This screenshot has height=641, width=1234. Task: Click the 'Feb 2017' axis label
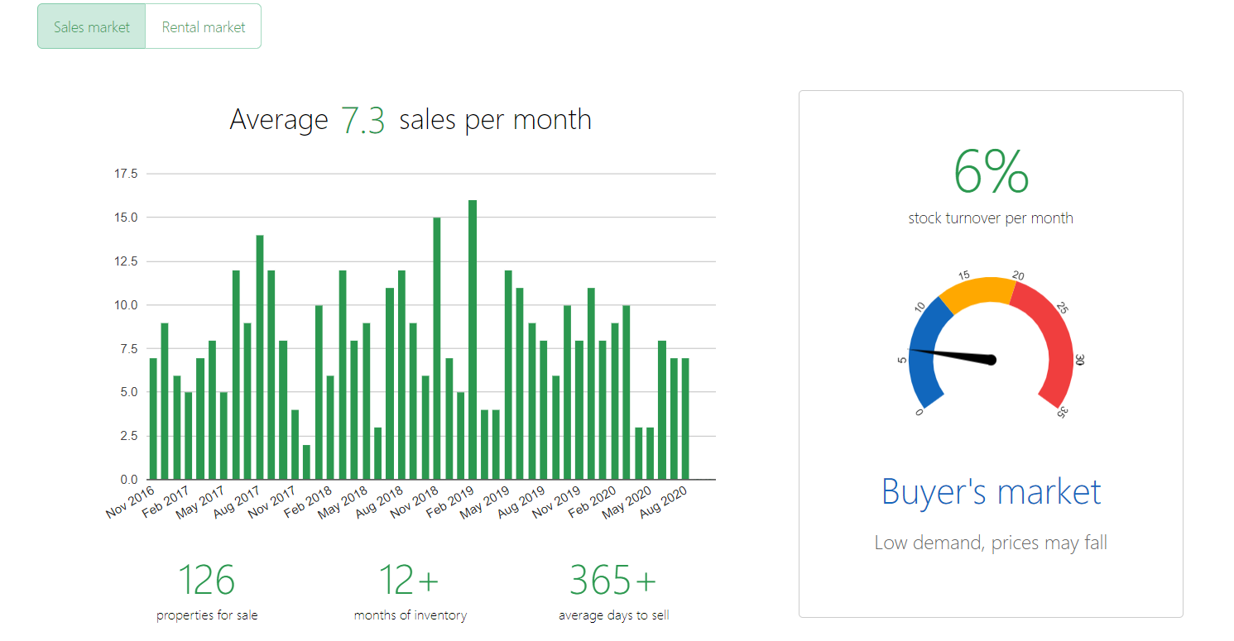[x=167, y=502]
